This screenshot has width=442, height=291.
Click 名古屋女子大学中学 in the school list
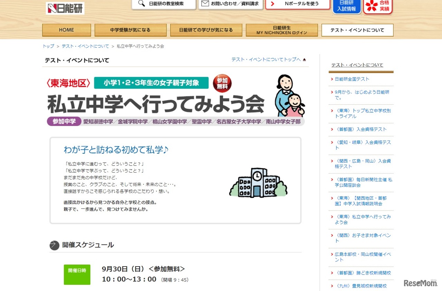239,122
